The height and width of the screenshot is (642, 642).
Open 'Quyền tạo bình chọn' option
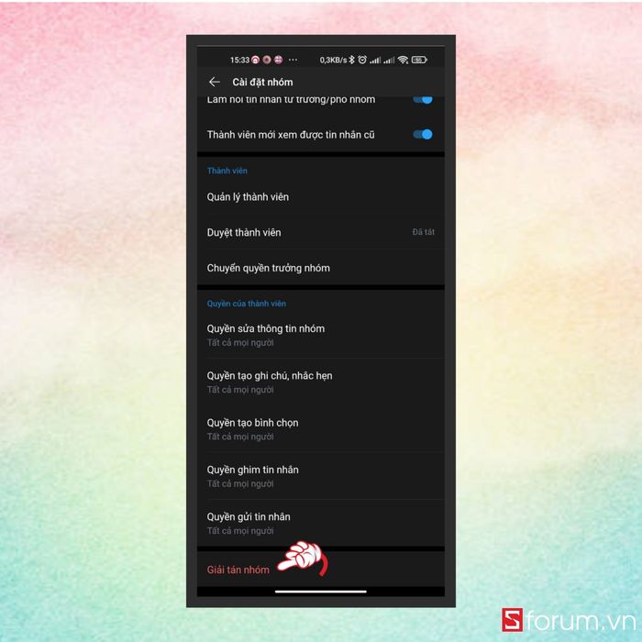click(321, 429)
